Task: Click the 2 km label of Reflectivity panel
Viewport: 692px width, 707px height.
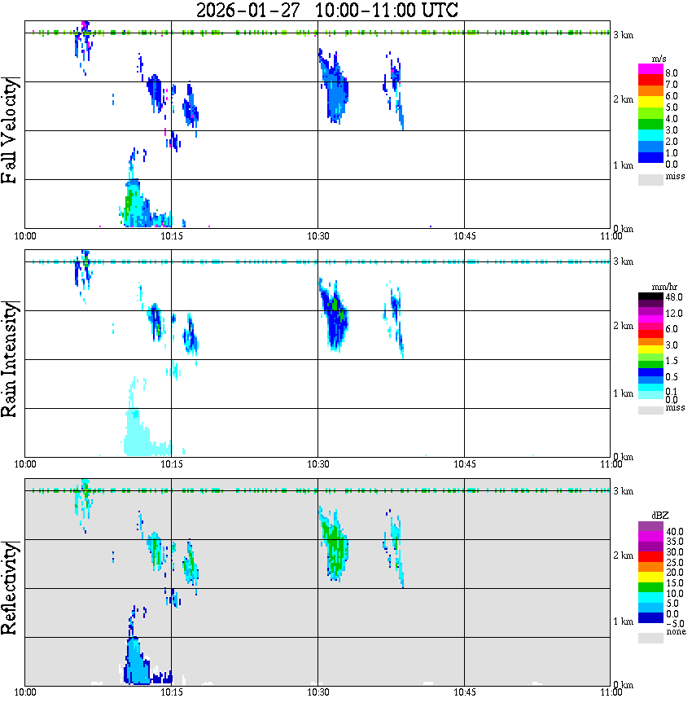Action: [x=623, y=555]
